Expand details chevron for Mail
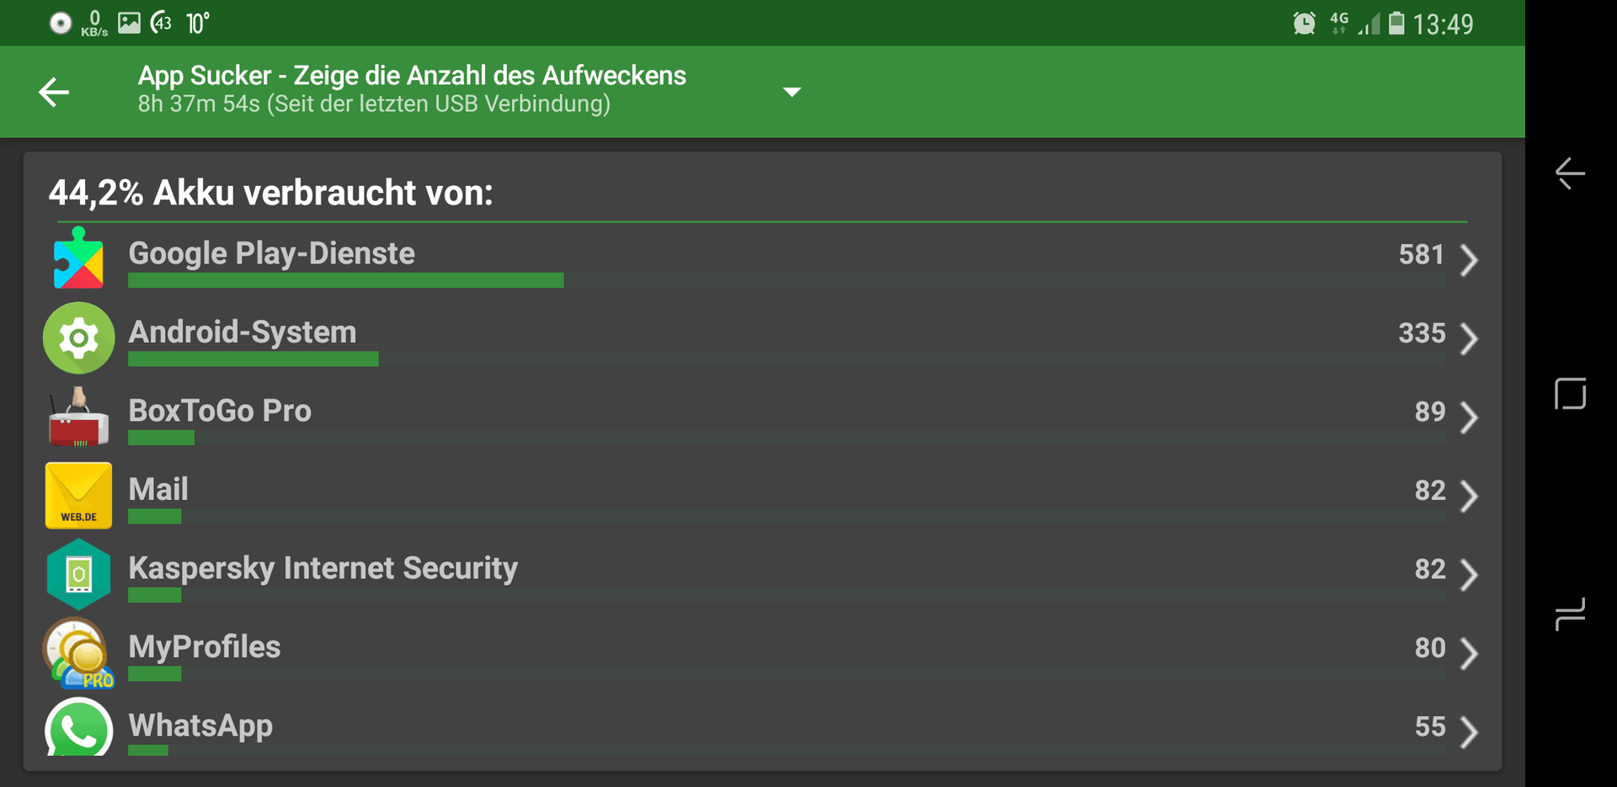This screenshot has height=787, width=1617. (1469, 496)
